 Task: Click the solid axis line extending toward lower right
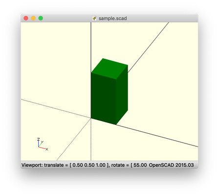[x=157, y=136]
